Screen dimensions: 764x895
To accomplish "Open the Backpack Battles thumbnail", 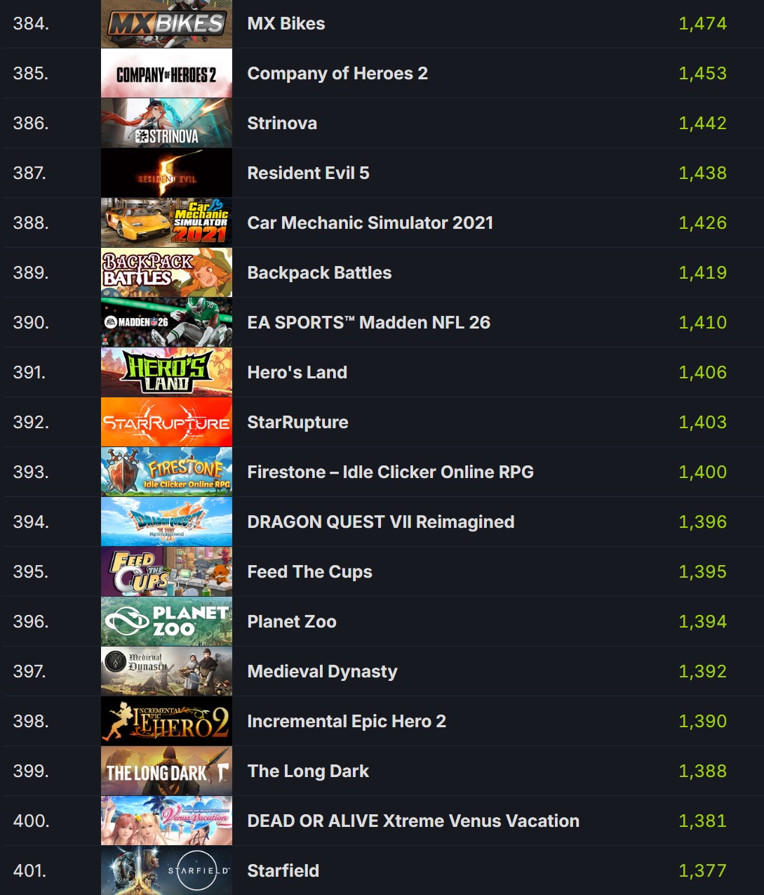I will [x=166, y=273].
